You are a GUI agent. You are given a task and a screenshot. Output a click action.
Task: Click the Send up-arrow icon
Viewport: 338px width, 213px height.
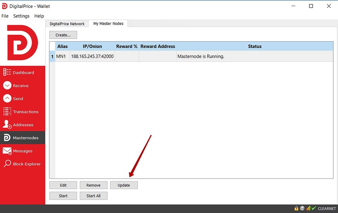click(x=7, y=98)
